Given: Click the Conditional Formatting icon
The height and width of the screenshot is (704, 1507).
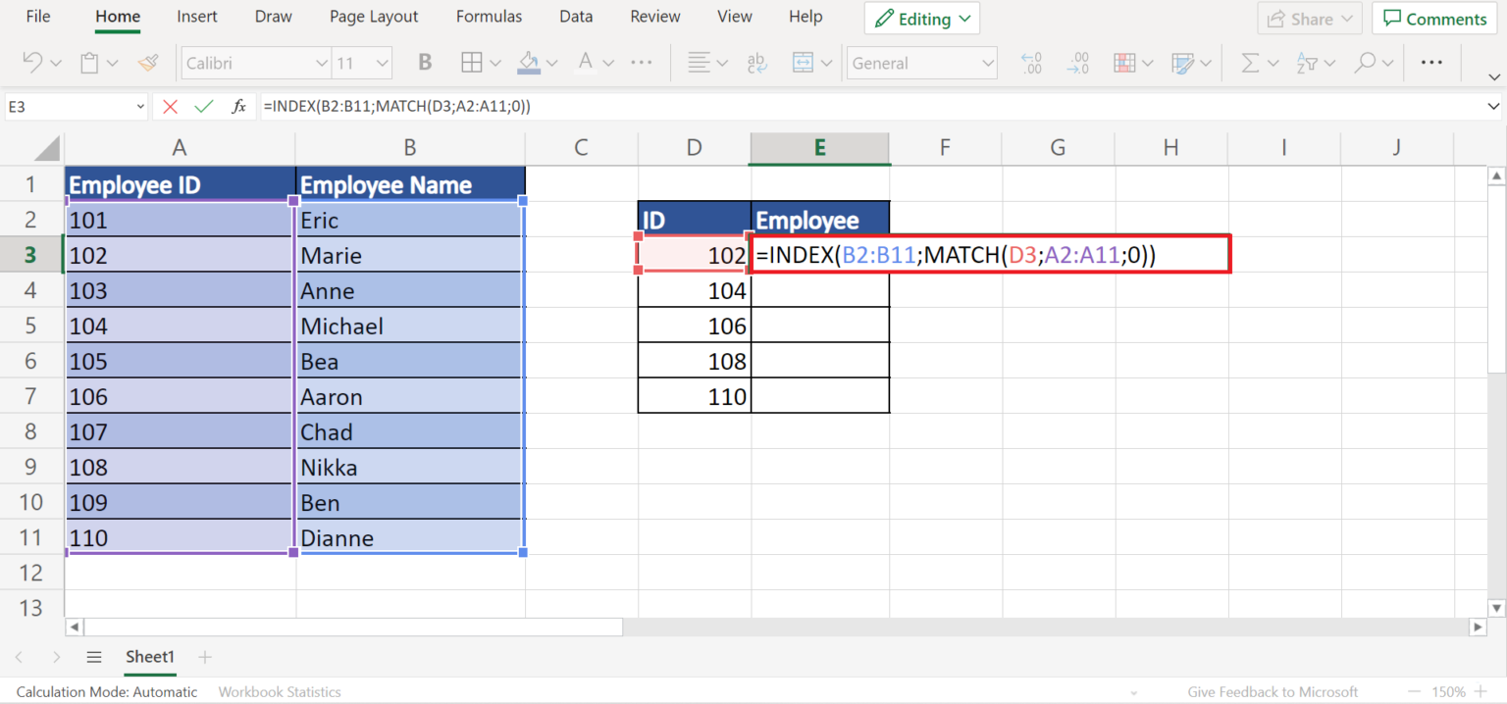Looking at the screenshot, I should point(1124,62).
